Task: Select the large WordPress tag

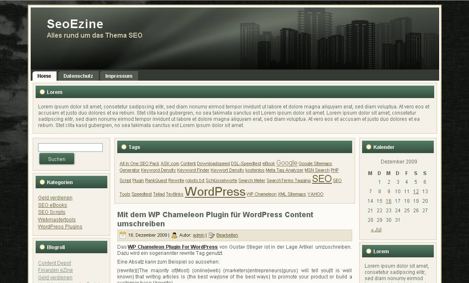Action: click(x=215, y=192)
